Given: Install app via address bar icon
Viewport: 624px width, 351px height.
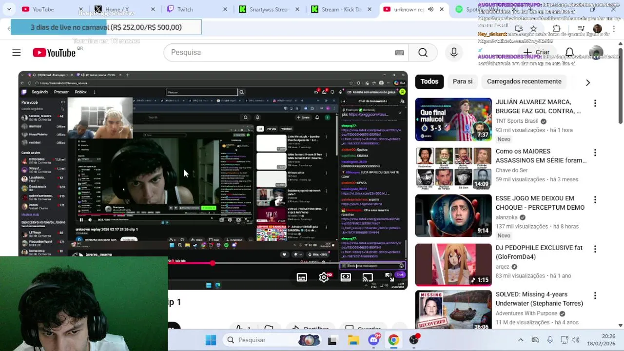Looking at the screenshot, I should click(519, 29).
